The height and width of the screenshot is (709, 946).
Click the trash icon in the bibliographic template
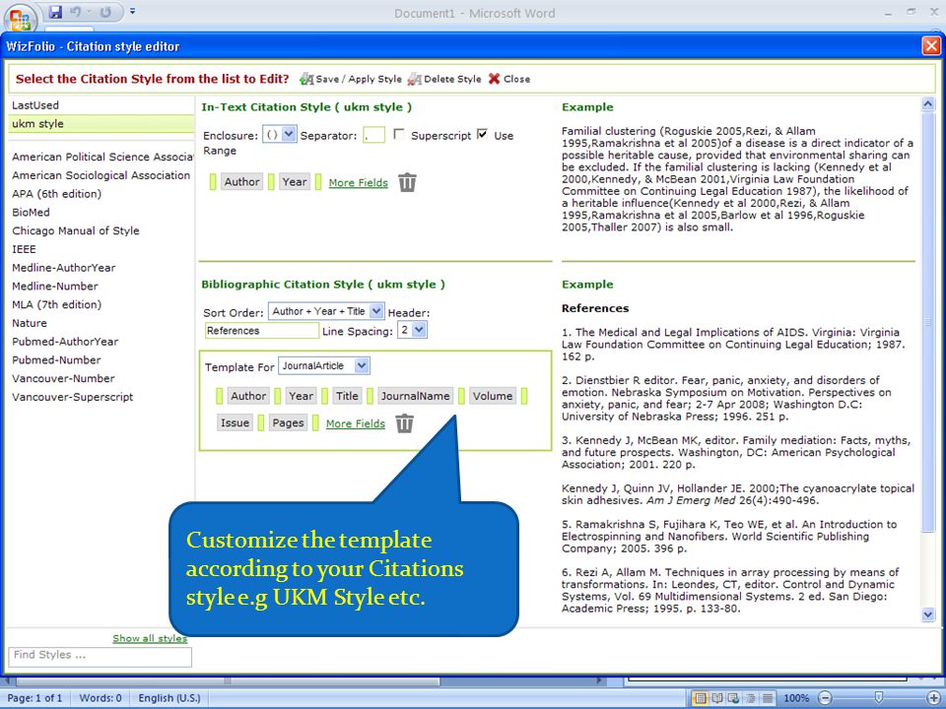404,423
